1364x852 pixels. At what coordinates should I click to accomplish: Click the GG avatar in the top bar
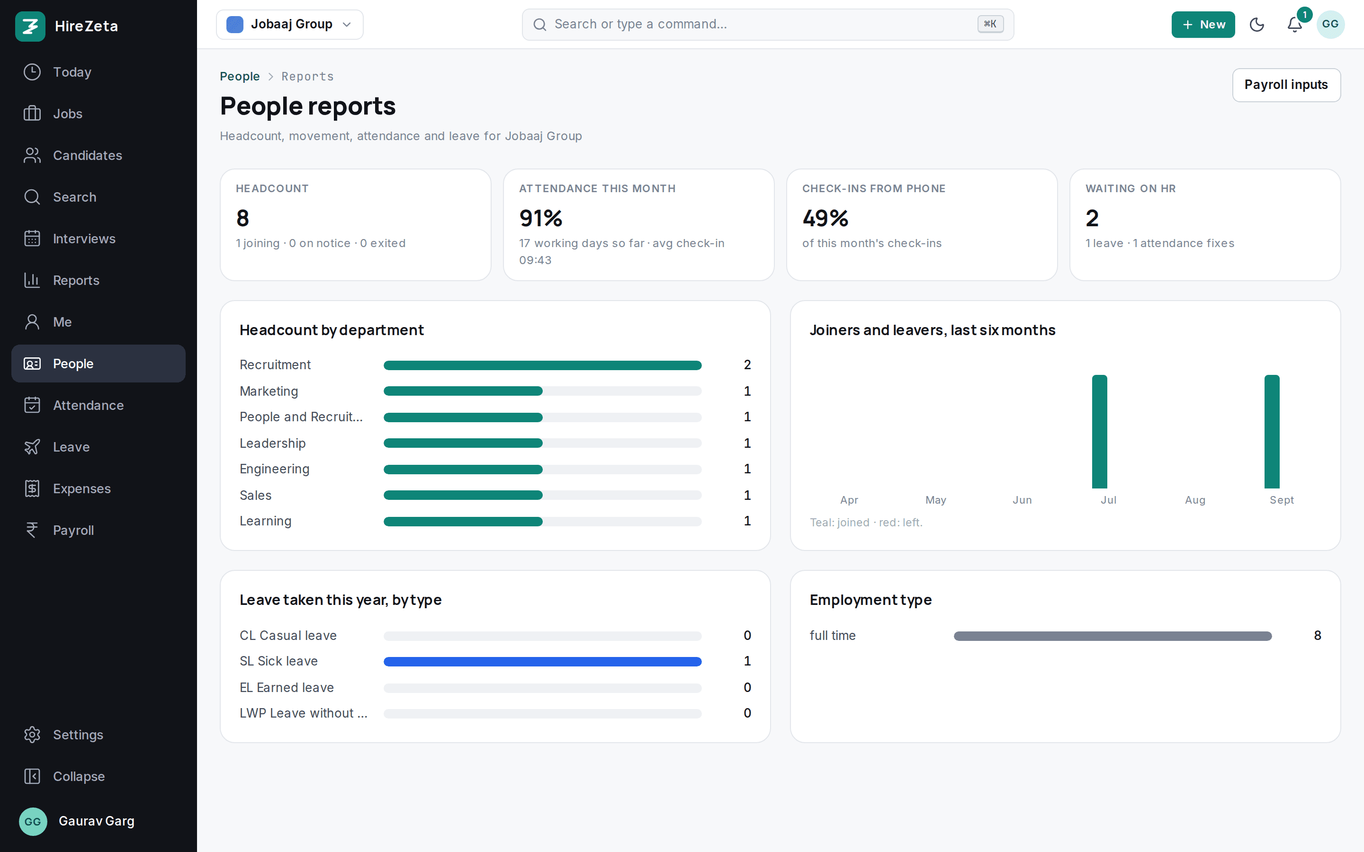point(1330,24)
